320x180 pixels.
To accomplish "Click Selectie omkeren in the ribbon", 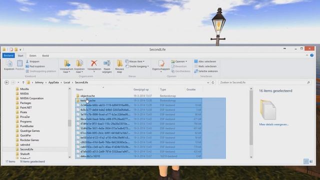I will click(206, 71).
